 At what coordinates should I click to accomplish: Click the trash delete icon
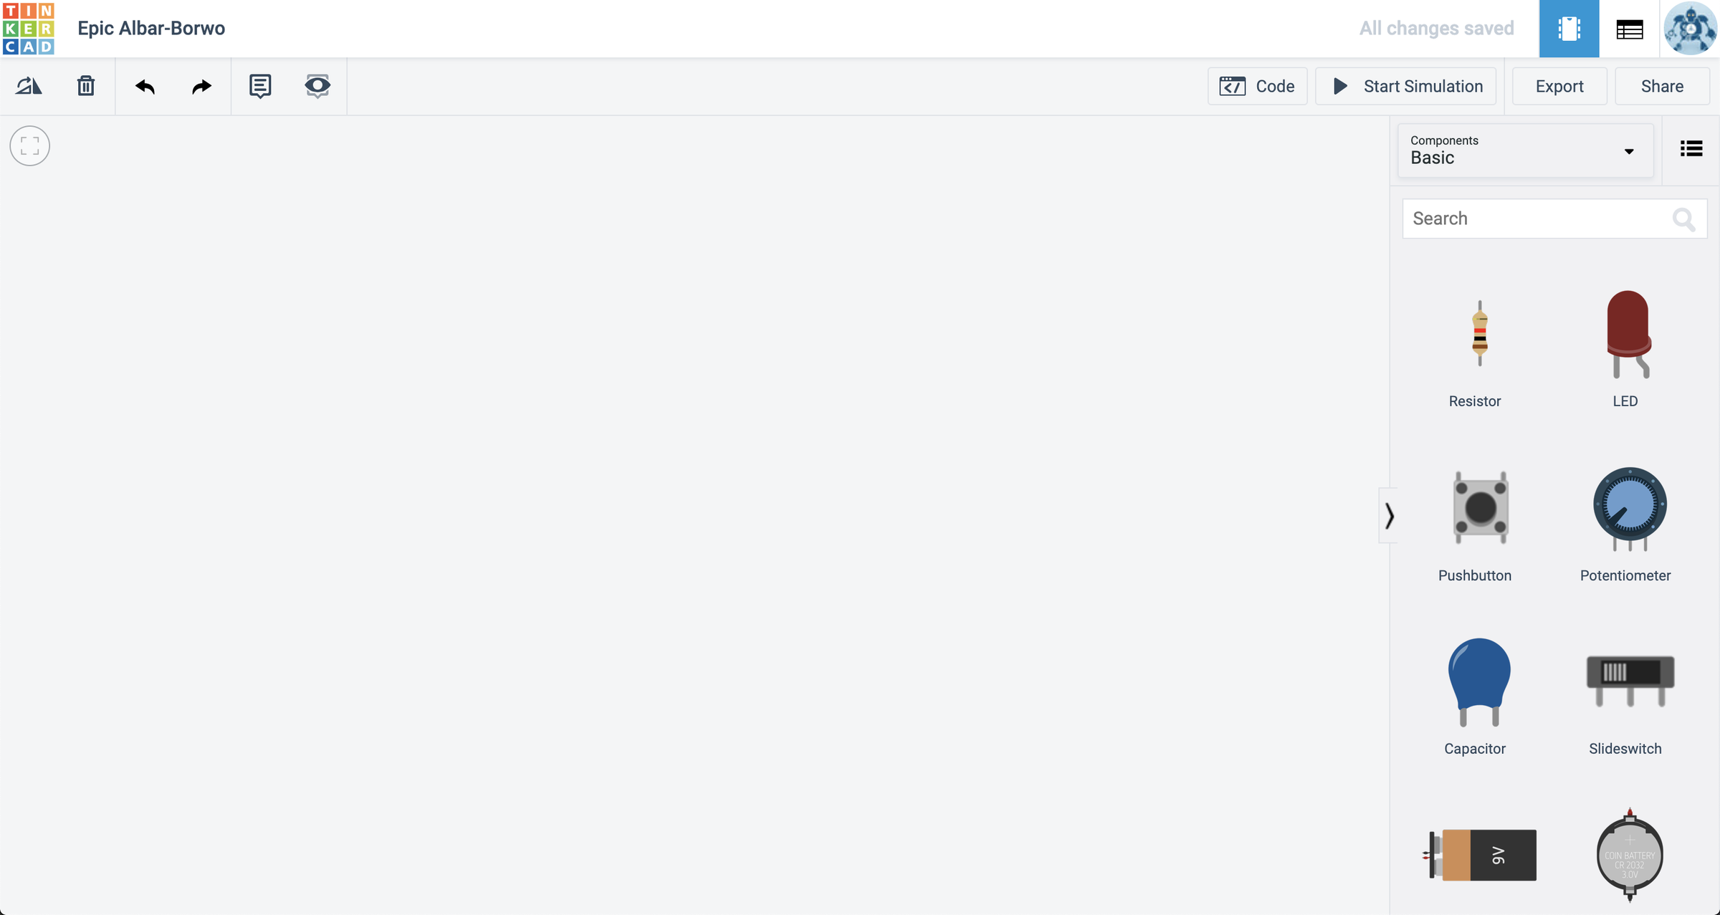click(x=86, y=86)
